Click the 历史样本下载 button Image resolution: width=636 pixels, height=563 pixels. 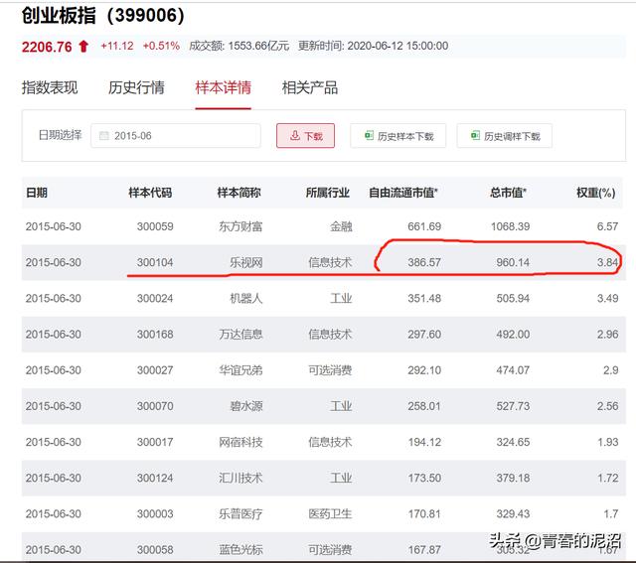coord(397,136)
